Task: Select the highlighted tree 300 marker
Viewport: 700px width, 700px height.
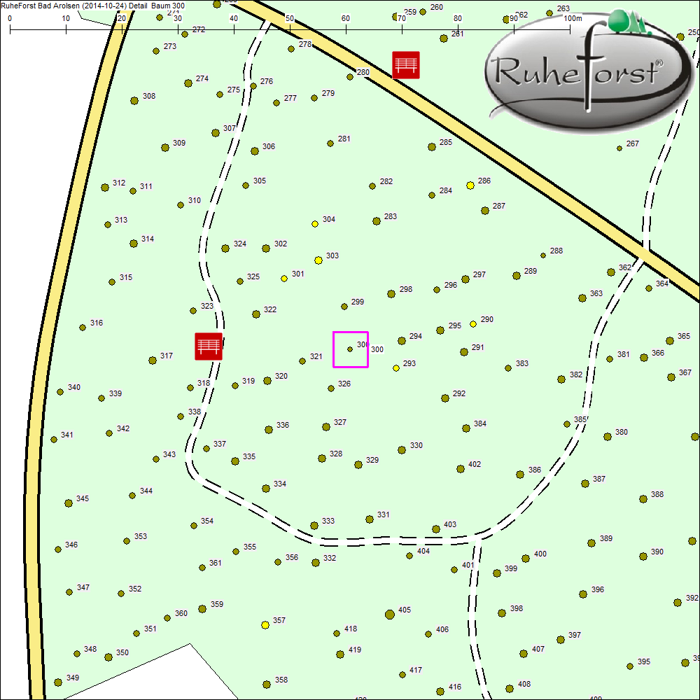Action: coord(350,349)
